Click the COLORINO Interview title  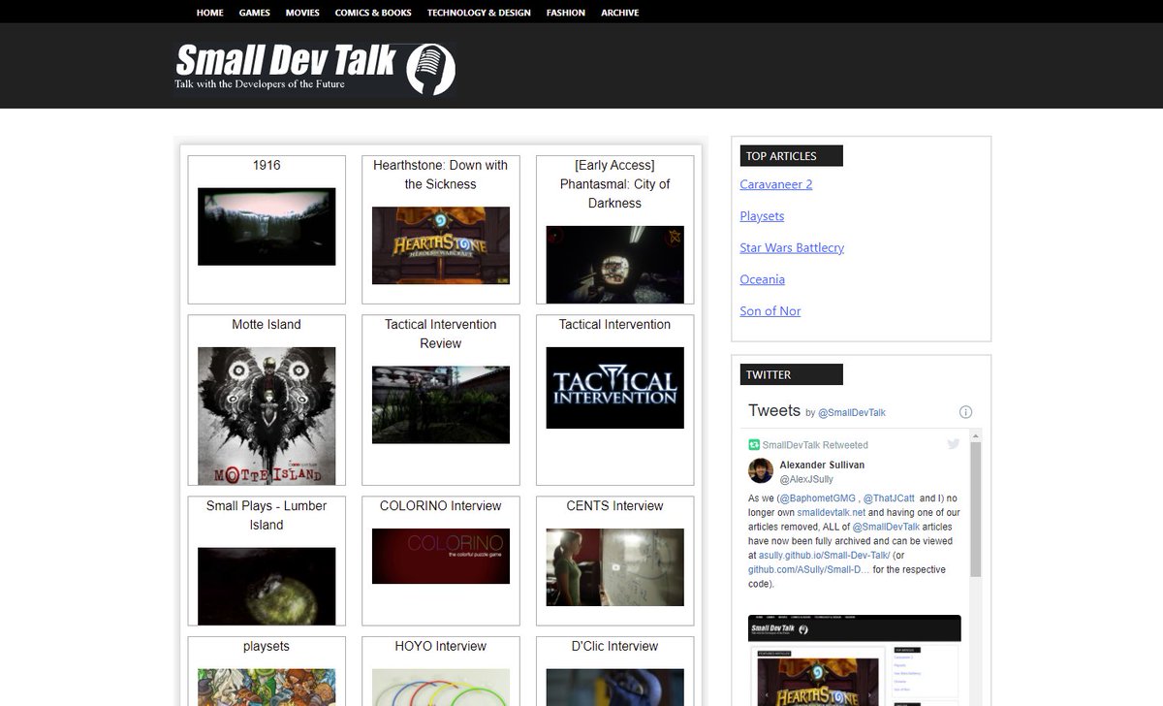pos(441,505)
